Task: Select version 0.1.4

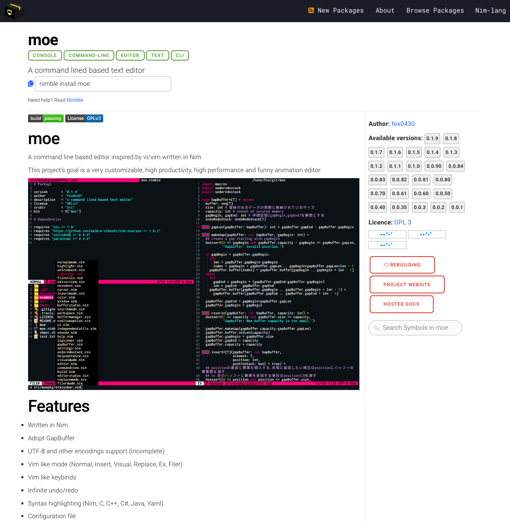Action: pyautogui.click(x=433, y=152)
